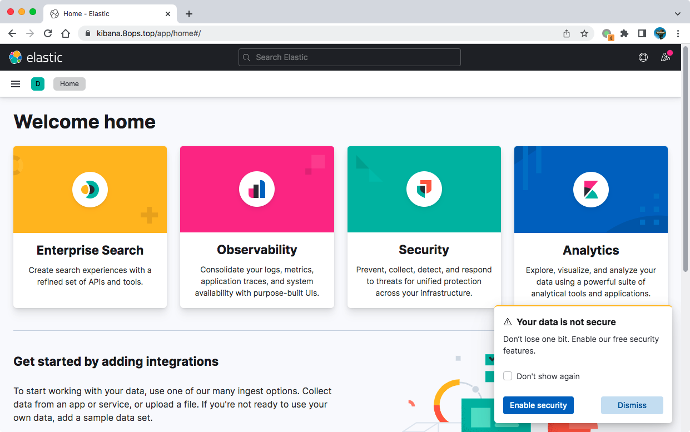
Task: Dismiss the security warning
Action: (632, 405)
